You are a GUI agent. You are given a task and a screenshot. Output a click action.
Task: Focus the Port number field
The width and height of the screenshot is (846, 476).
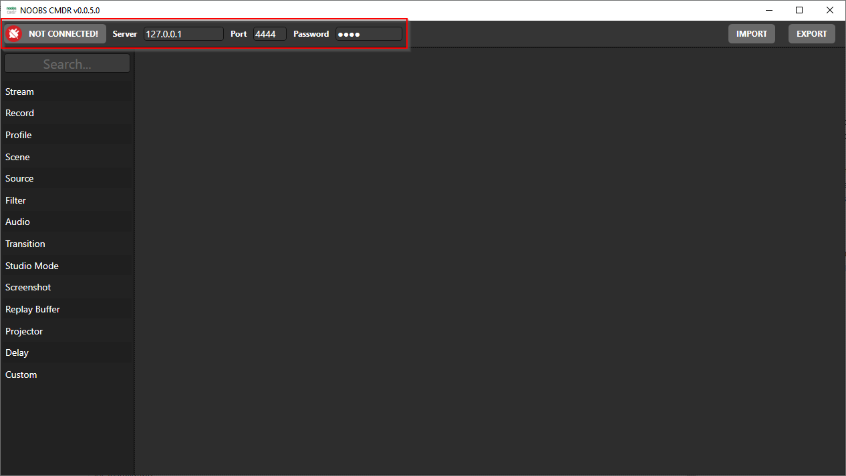270,34
